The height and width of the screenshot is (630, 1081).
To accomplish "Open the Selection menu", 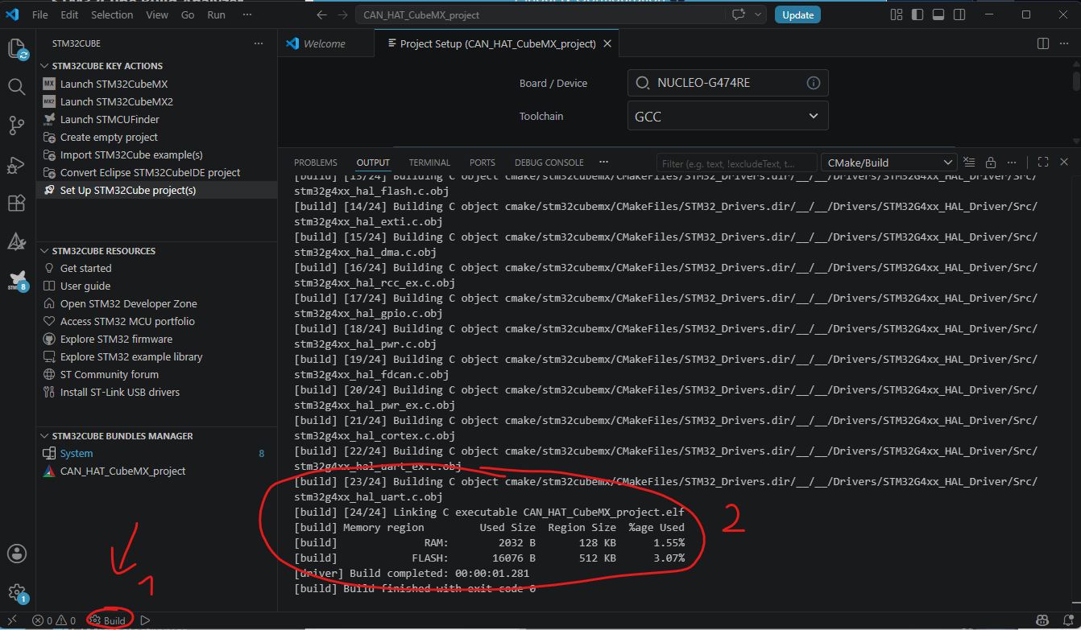I will (x=112, y=14).
